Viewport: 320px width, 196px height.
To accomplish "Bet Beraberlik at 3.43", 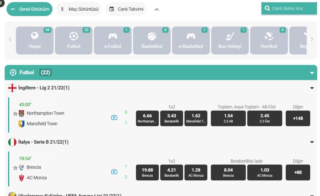I will click(172, 118).
